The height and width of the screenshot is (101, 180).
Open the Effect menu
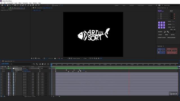[x=20, y=3]
